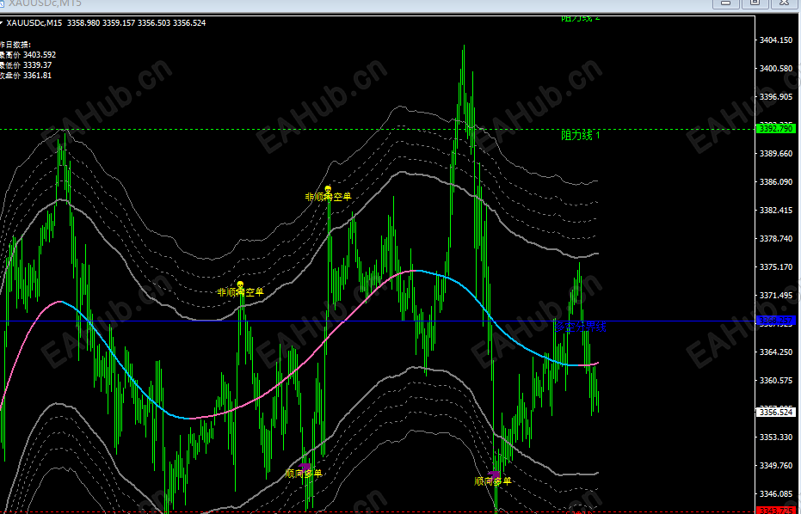Viewport: 801px width, 514px height.
Task: Click the current price tag 3356.524
Action: coord(775,412)
